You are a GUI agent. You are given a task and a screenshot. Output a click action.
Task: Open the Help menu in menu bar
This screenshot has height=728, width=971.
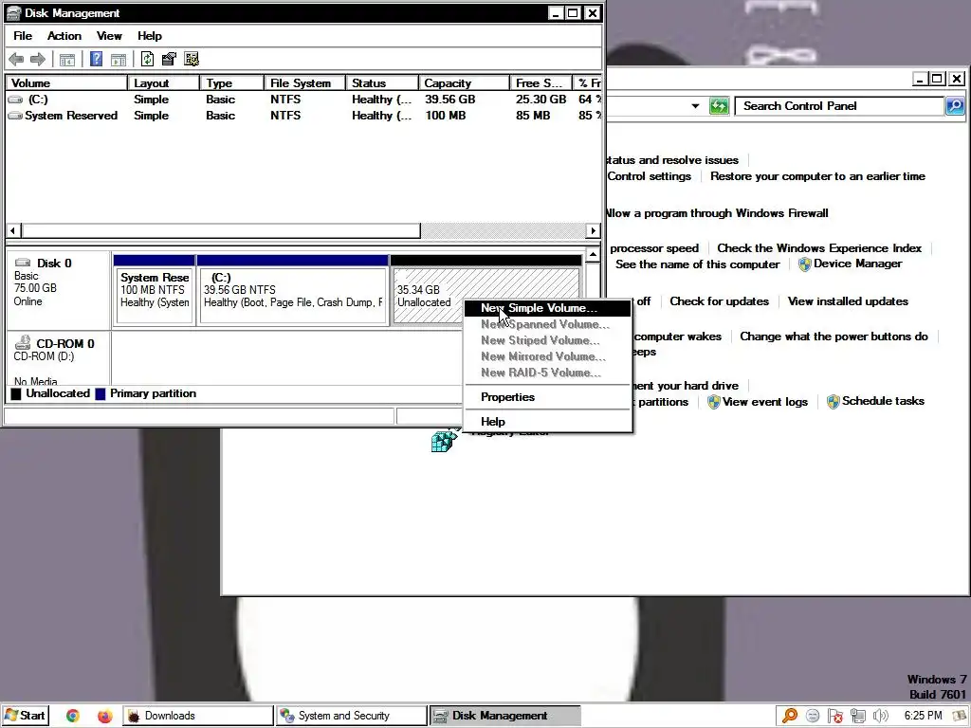tap(150, 36)
